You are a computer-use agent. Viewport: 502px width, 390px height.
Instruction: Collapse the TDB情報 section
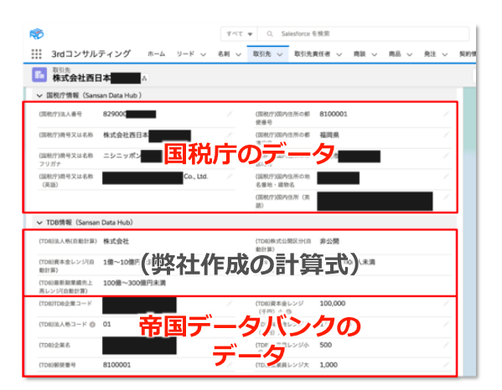tap(39, 223)
